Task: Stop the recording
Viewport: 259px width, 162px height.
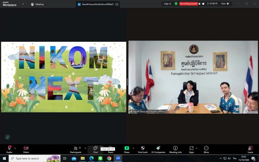Action: [x=203, y=4]
